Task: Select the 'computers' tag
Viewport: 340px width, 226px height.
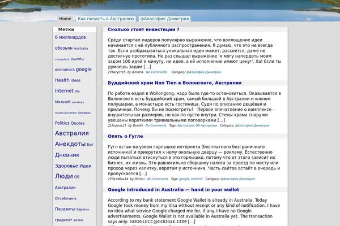Action: [62, 59]
